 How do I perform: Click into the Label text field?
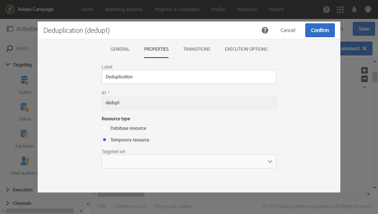[x=189, y=77]
